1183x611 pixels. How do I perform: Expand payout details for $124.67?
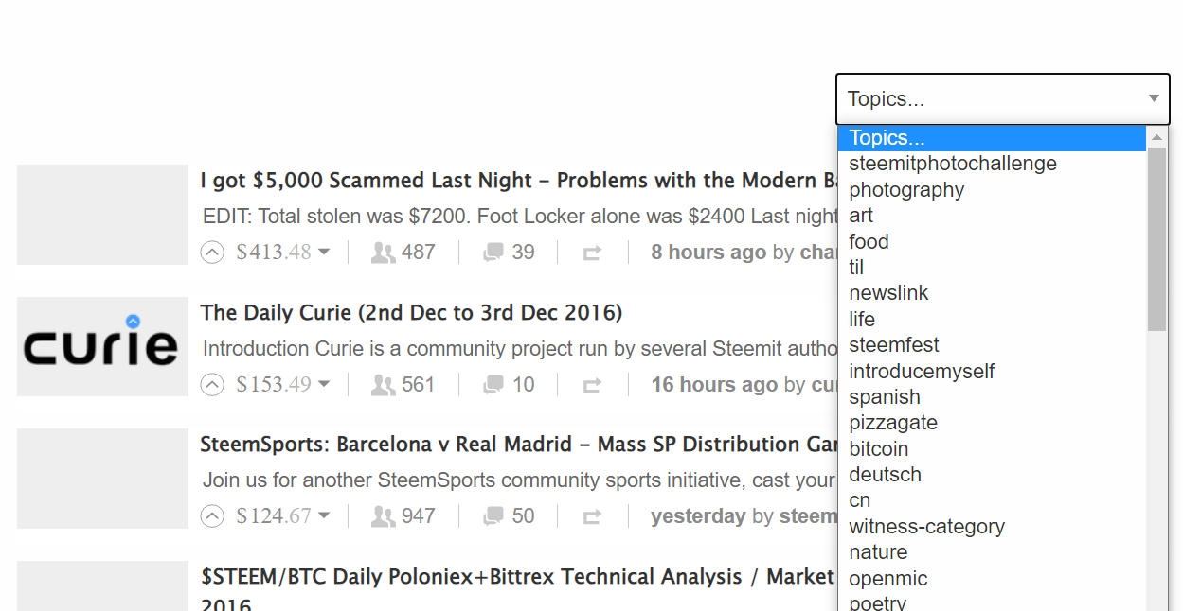click(324, 516)
